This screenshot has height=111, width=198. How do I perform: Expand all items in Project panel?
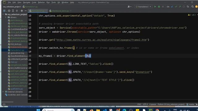click(x=13, y=11)
